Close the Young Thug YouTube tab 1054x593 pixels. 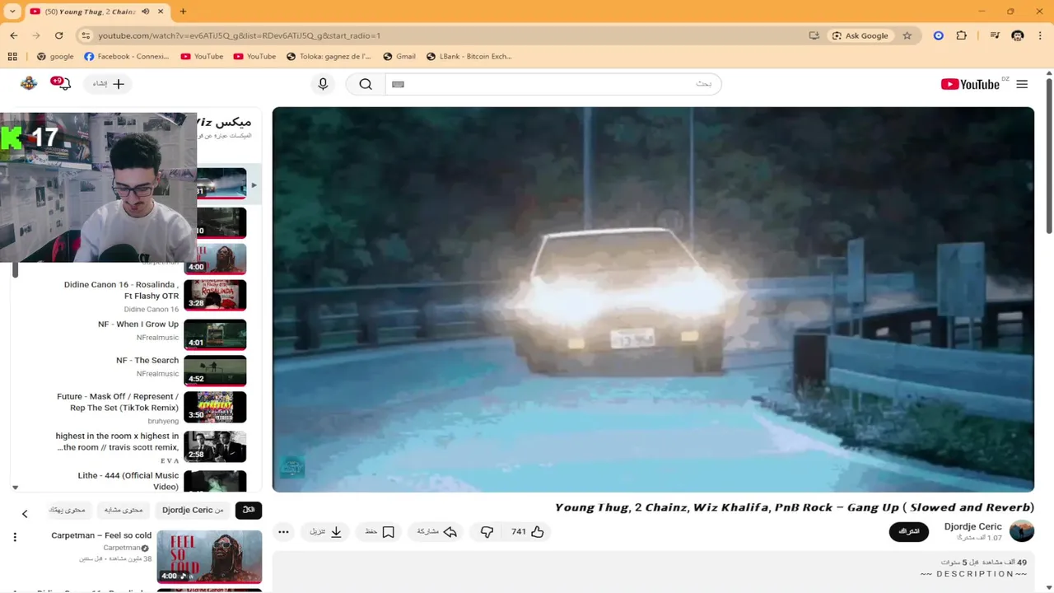pyautogui.click(x=161, y=12)
